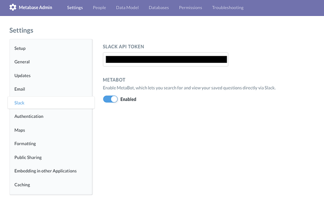Click the Settings page heading
The height and width of the screenshot is (216, 324).
21,31
